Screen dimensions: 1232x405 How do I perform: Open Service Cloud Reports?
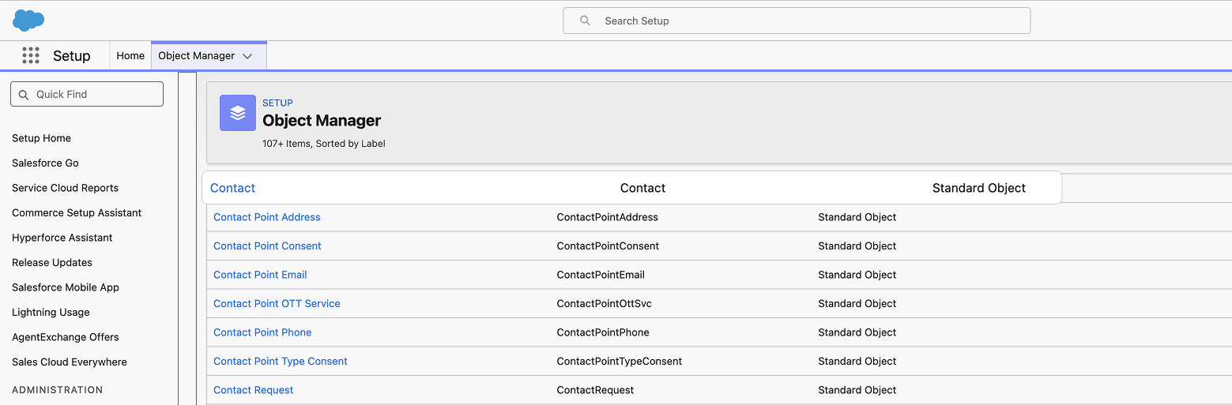click(65, 188)
